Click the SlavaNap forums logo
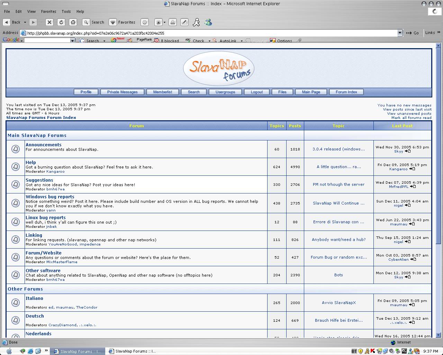The image size is (443, 355). pos(219,69)
